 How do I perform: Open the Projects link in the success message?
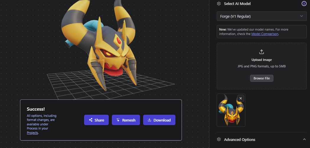[32, 133]
